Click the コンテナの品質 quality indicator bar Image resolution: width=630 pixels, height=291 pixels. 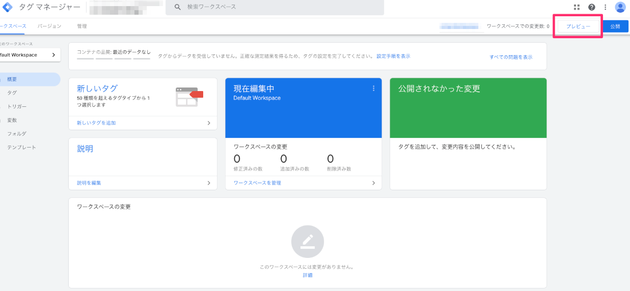click(x=114, y=59)
